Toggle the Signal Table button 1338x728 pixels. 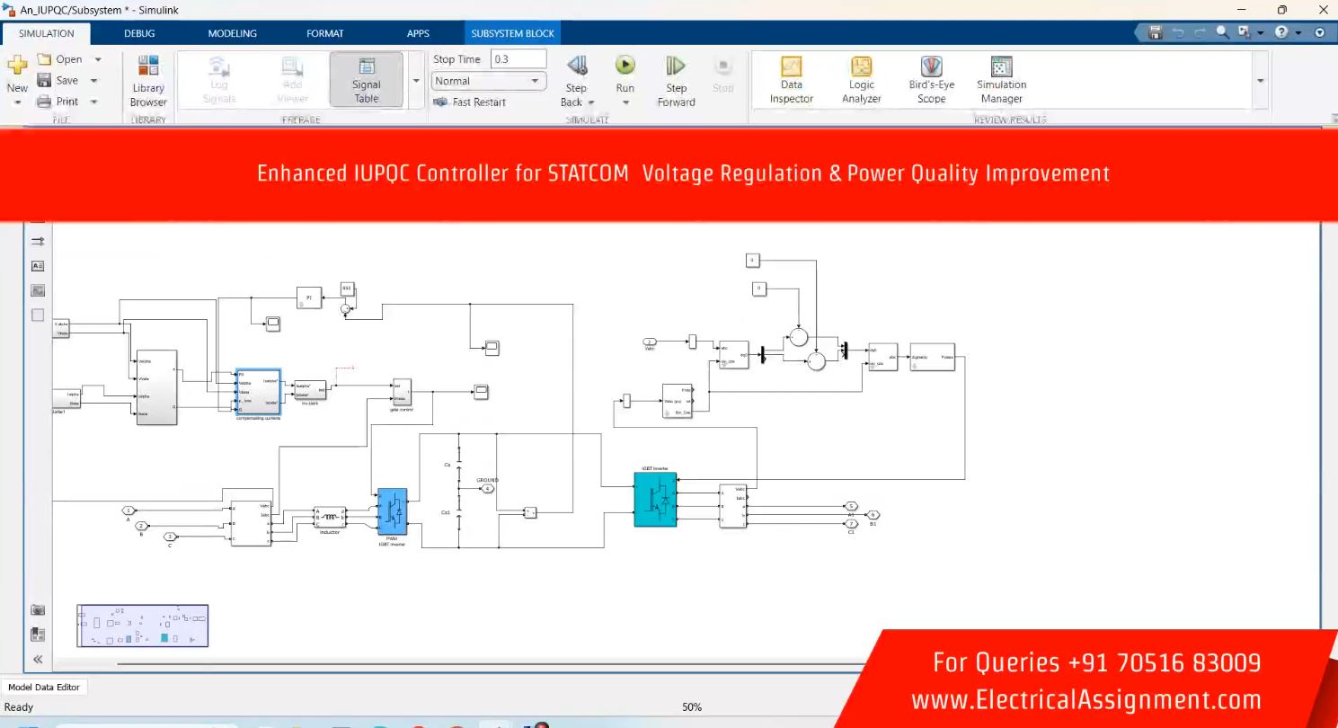(x=366, y=80)
